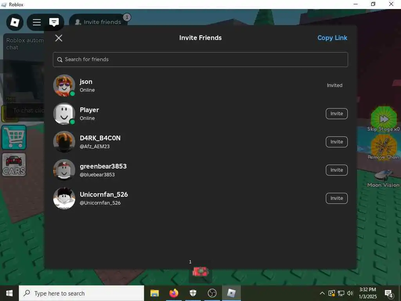This screenshot has height=301, width=401.
Task: Click the taskbar search box
Action: (x=81, y=293)
